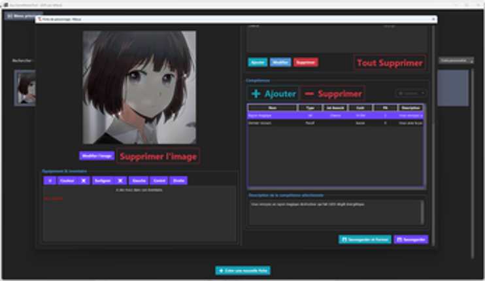
Task: Sort skills by the Type column header
Action: pyautogui.click(x=310, y=108)
